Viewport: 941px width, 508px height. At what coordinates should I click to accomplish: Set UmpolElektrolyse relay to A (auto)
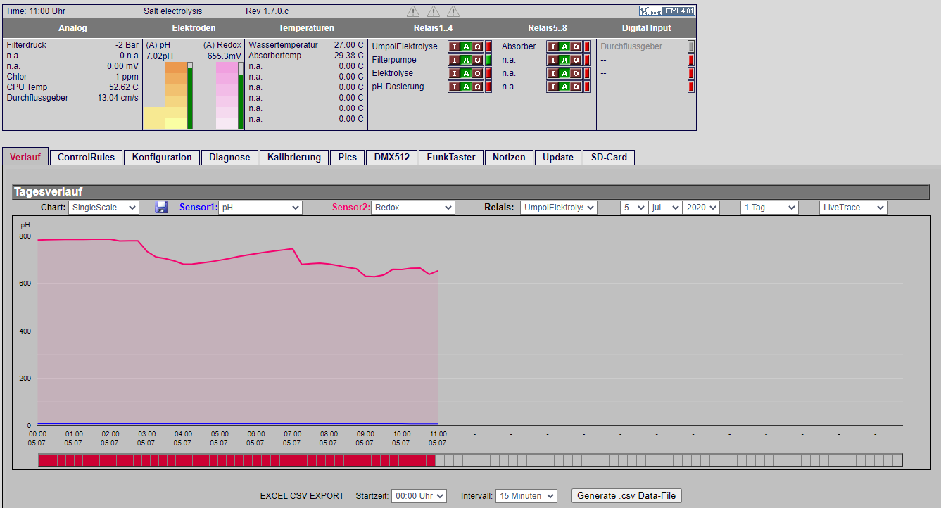(x=466, y=46)
